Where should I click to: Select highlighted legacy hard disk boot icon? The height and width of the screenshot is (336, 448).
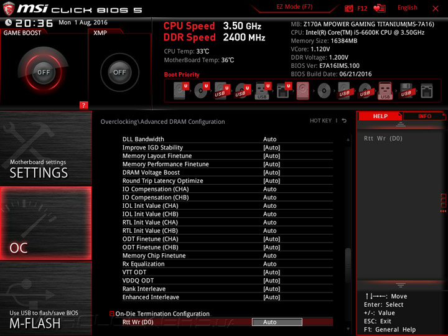303,91
